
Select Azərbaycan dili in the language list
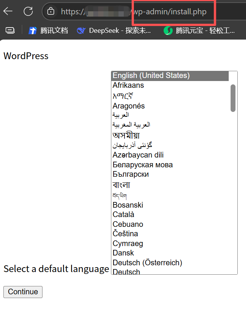170,155
